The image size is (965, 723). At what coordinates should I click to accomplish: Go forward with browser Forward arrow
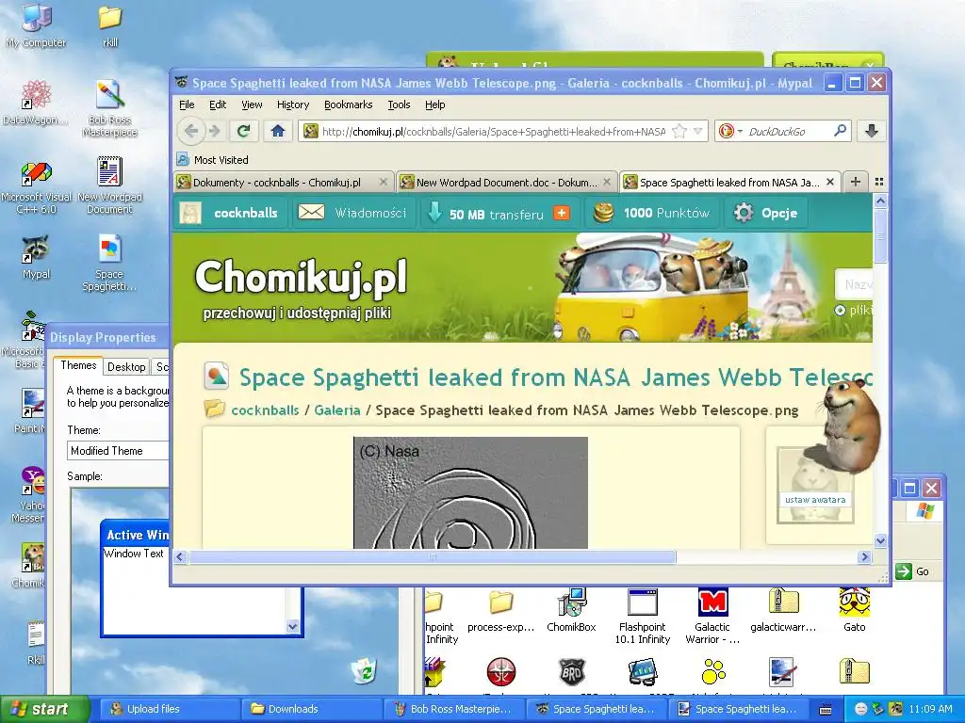214,131
